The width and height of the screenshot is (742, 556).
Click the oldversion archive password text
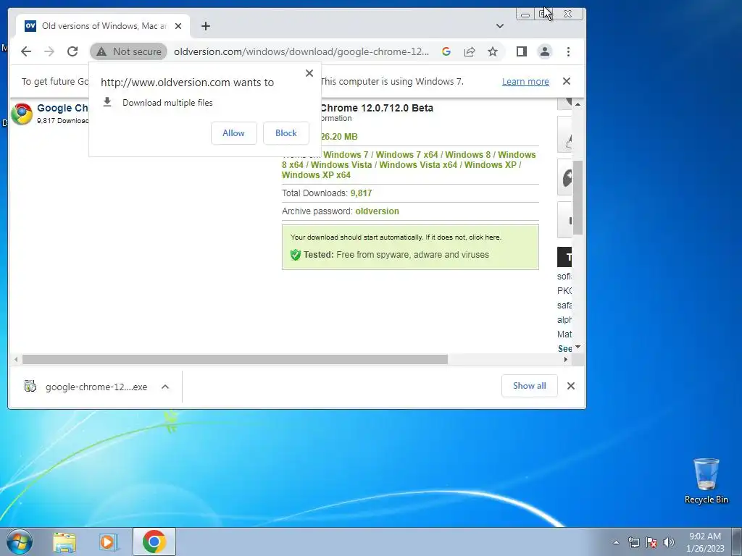point(377,211)
